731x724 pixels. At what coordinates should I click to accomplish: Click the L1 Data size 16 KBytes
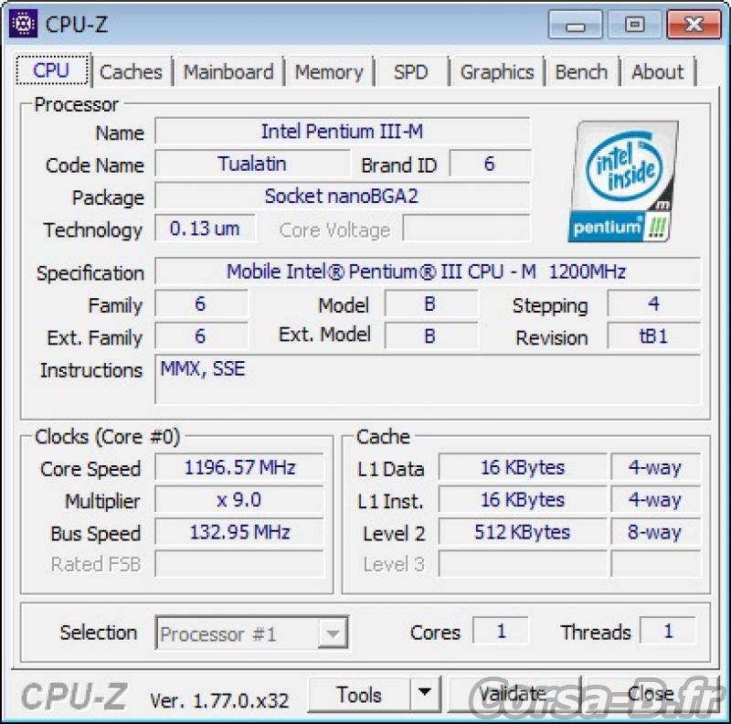(x=523, y=467)
